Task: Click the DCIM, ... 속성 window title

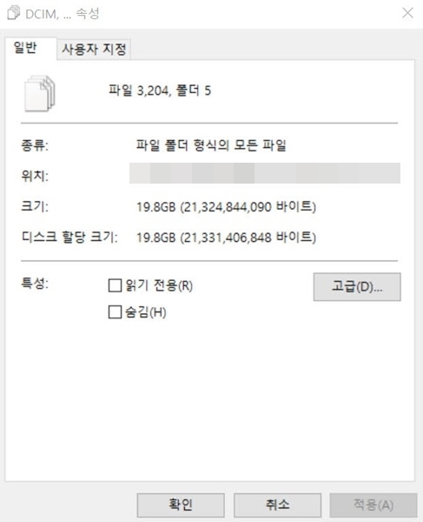Action: click(63, 14)
